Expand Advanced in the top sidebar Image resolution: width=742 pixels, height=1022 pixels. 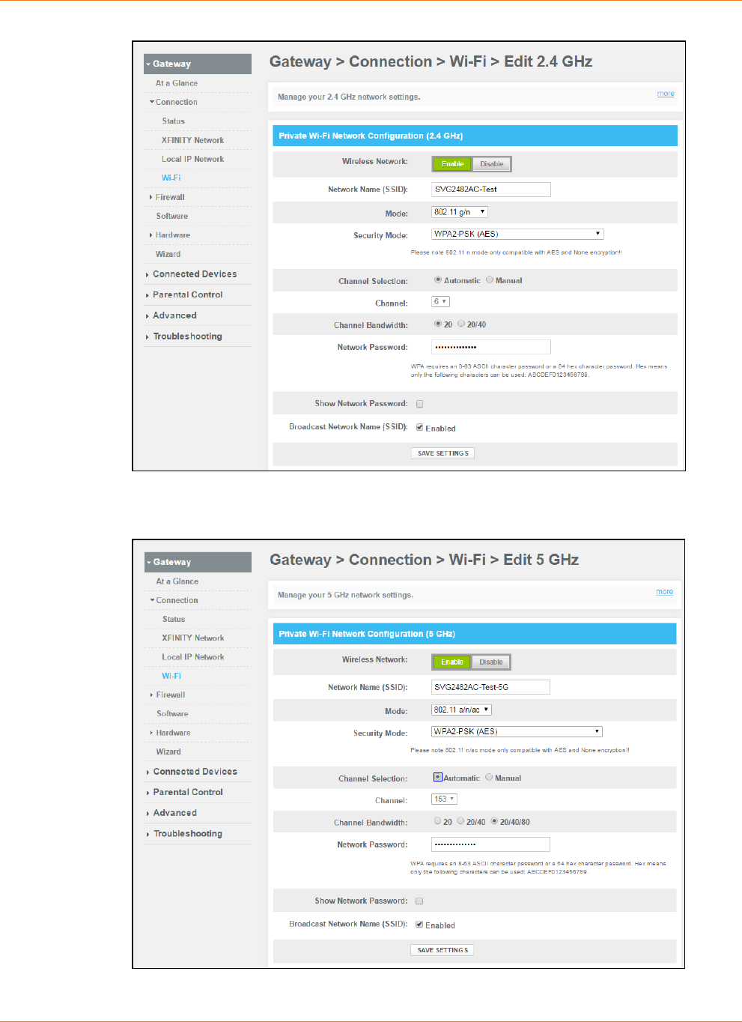171,315
